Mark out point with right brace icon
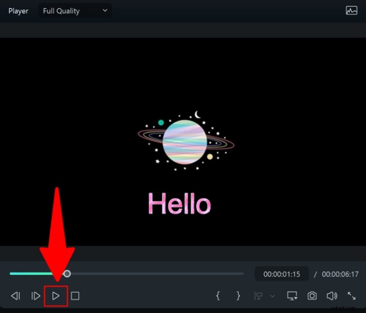The image size is (366, 313). (x=238, y=296)
